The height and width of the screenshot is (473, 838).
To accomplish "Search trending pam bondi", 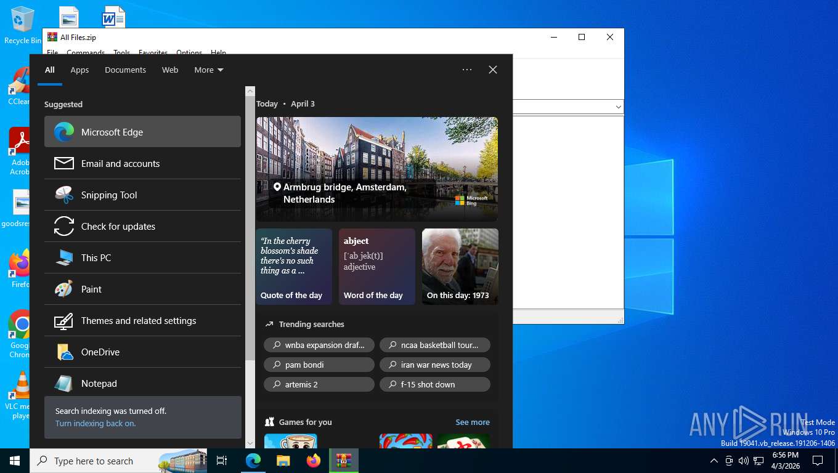I will point(319,365).
